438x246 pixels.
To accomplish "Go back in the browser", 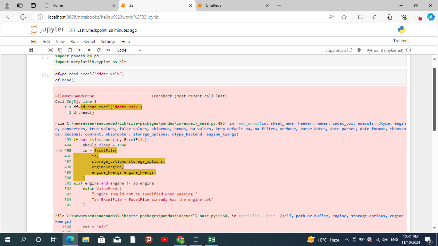I will pyautogui.click(x=9, y=17).
